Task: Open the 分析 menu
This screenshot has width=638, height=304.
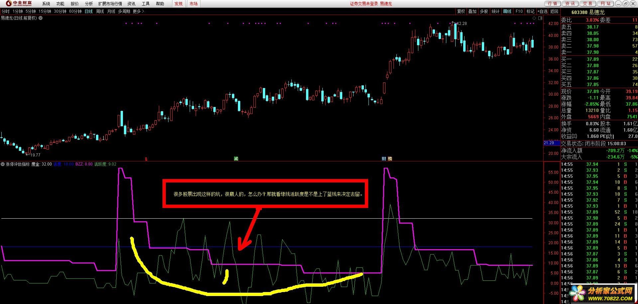Action: tap(89, 4)
